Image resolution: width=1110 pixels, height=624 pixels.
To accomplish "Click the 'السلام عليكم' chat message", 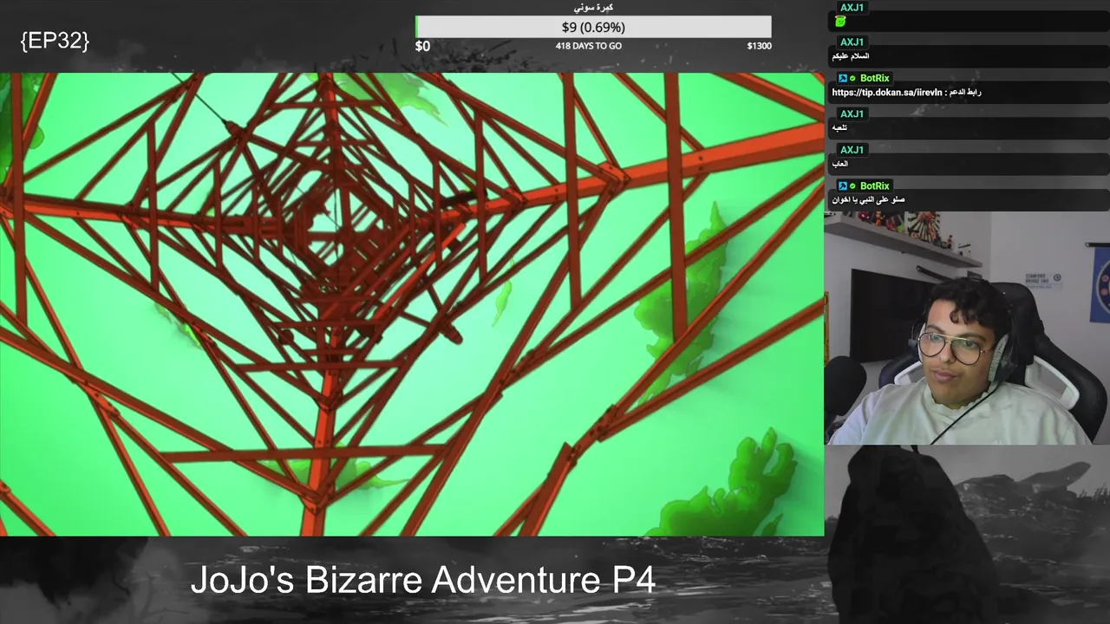I will 851,56.
